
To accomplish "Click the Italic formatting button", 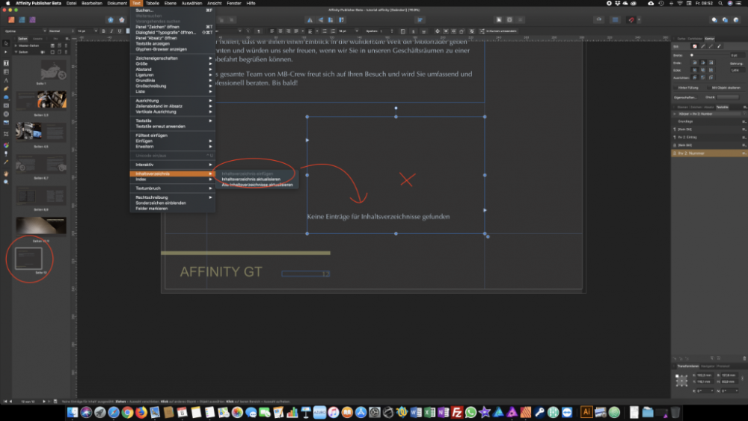I will (x=111, y=31).
